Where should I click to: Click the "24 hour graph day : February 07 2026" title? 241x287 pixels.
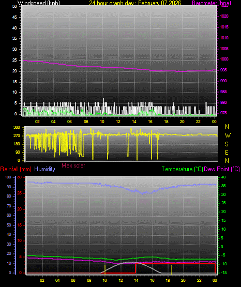tap(135, 3)
